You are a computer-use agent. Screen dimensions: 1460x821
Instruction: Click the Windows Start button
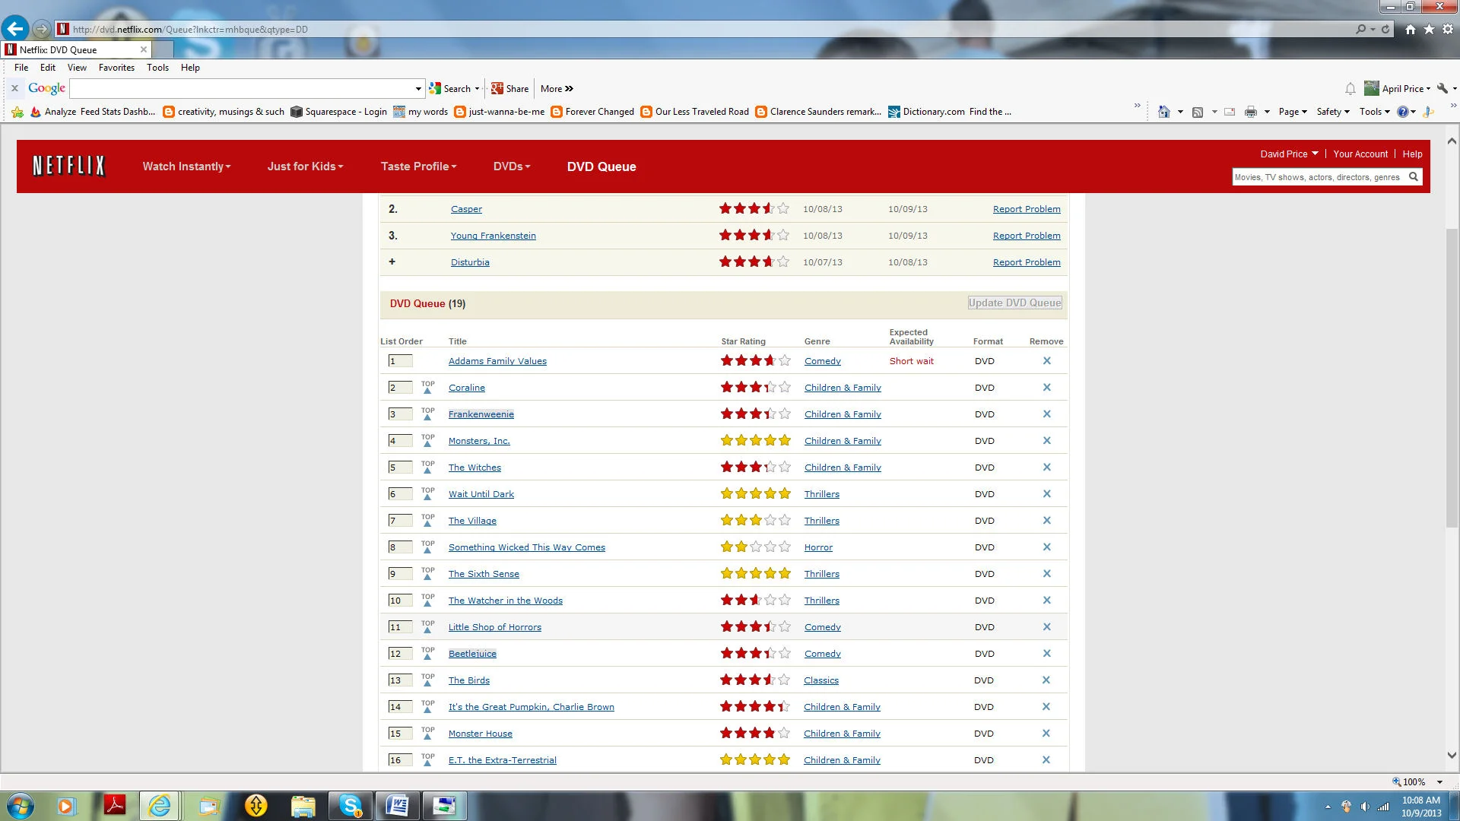tap(21, 806)
